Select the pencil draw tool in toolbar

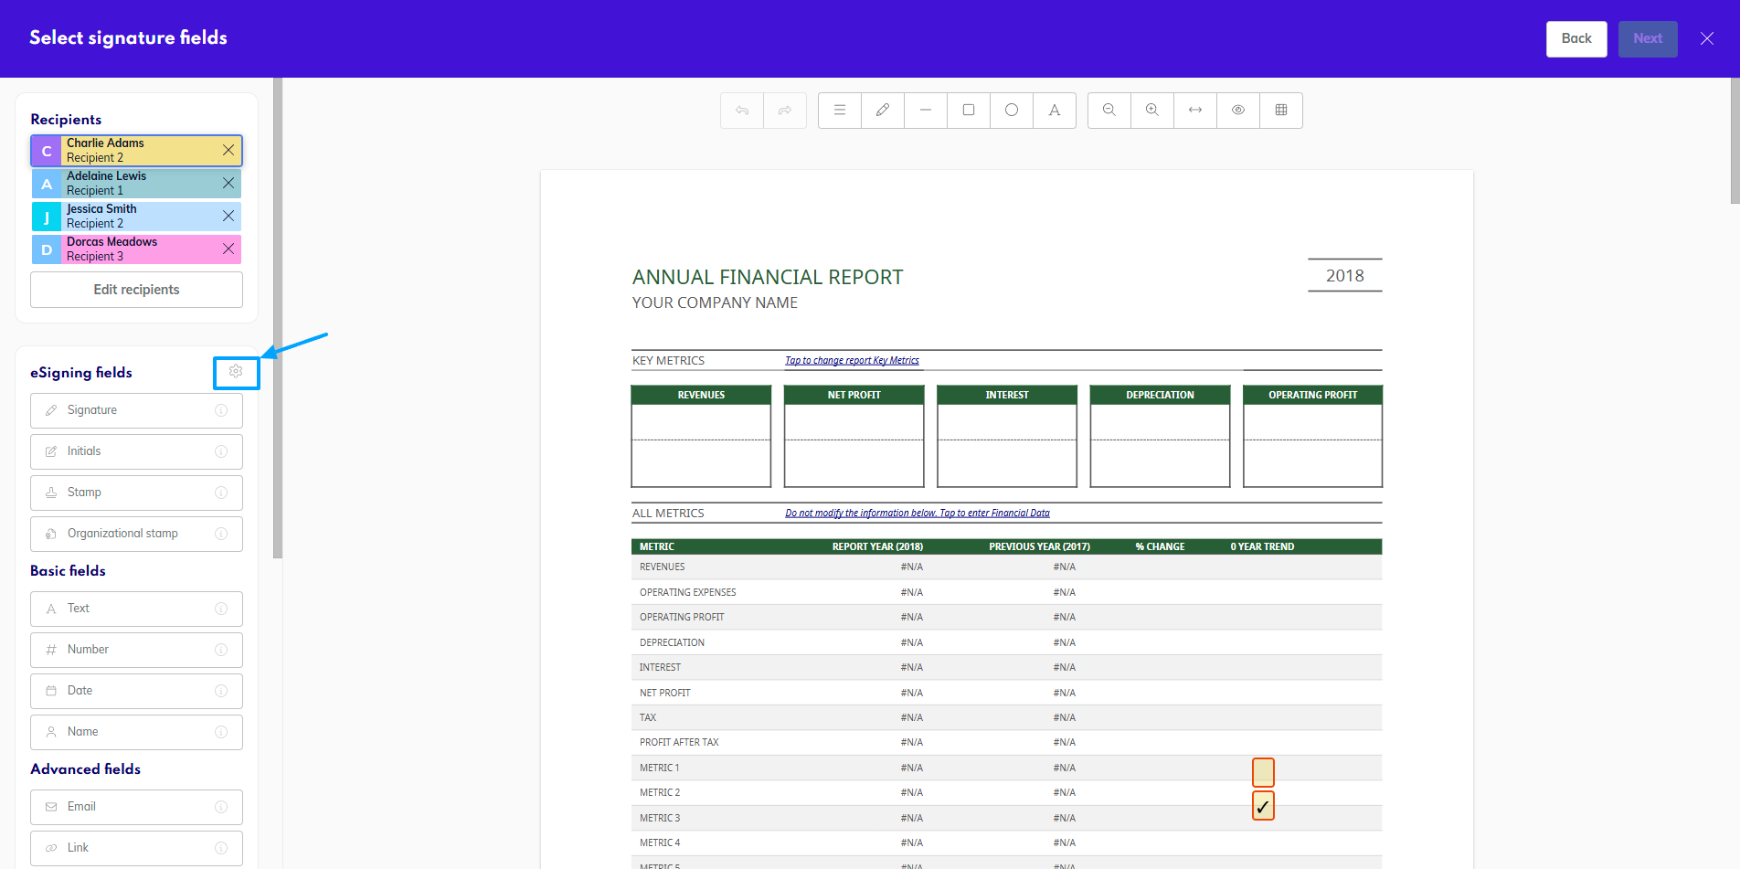[883, 111]
